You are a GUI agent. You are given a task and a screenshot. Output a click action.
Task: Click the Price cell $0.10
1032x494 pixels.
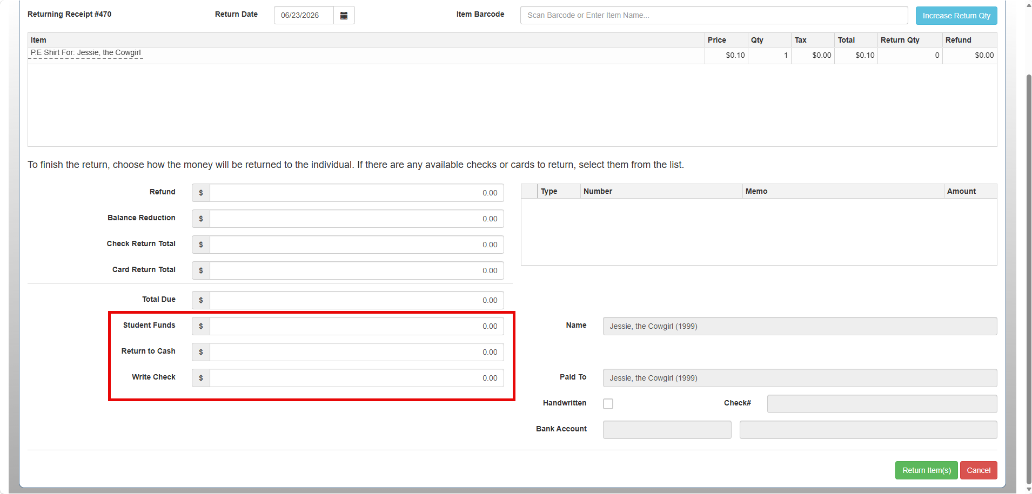726,55
